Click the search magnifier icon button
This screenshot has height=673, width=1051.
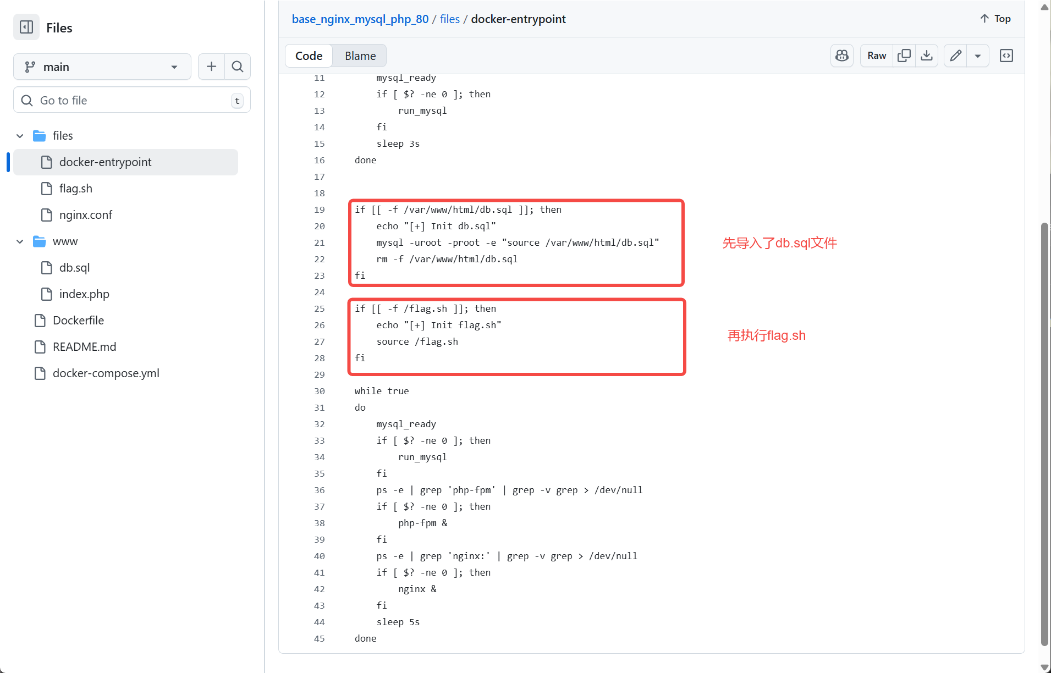point(238,67)
